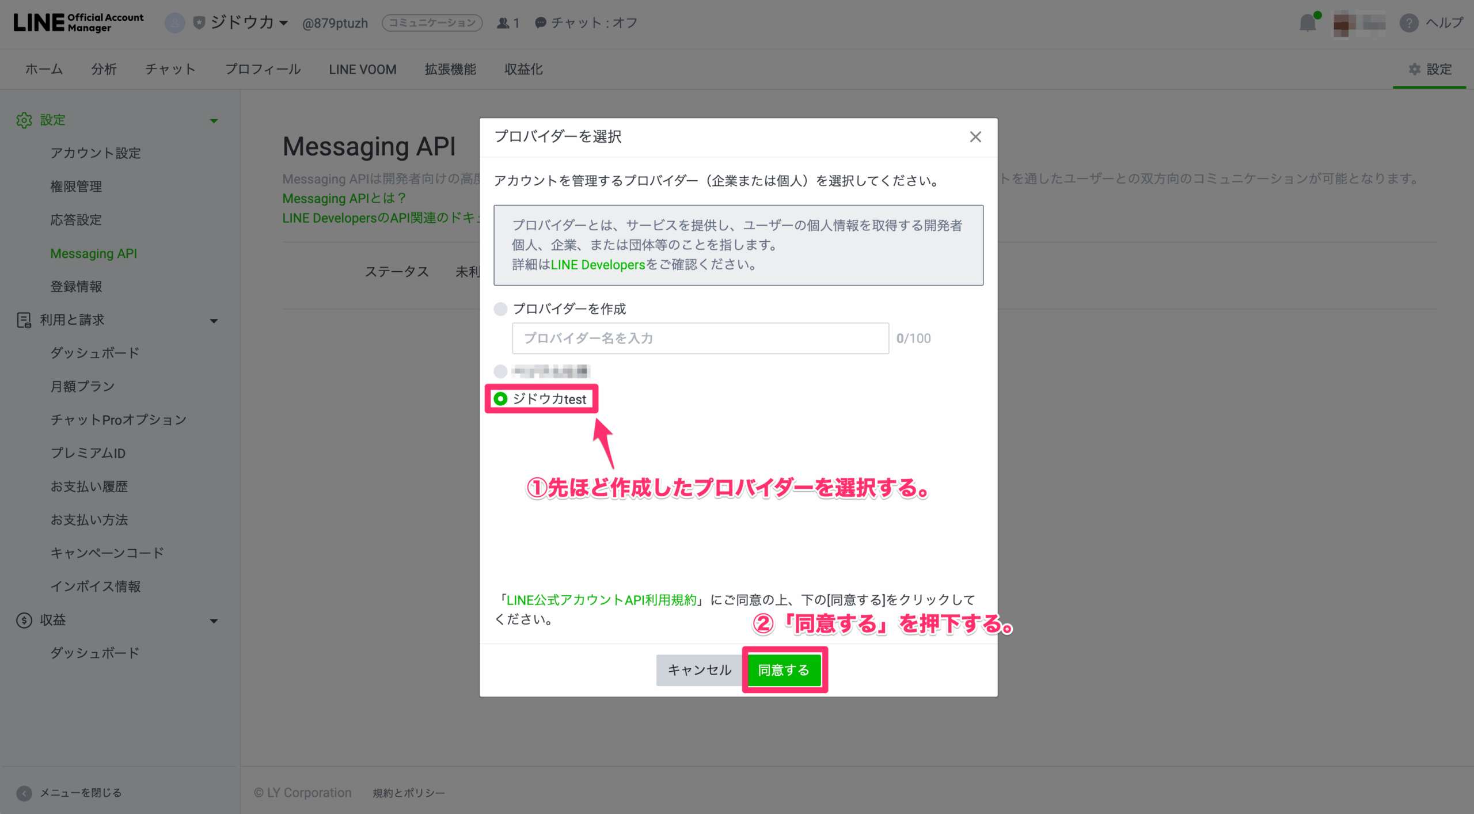Focus the プロバイダー名を入力 field
The width and height of the screenshot is (1474, 814).
700,338
